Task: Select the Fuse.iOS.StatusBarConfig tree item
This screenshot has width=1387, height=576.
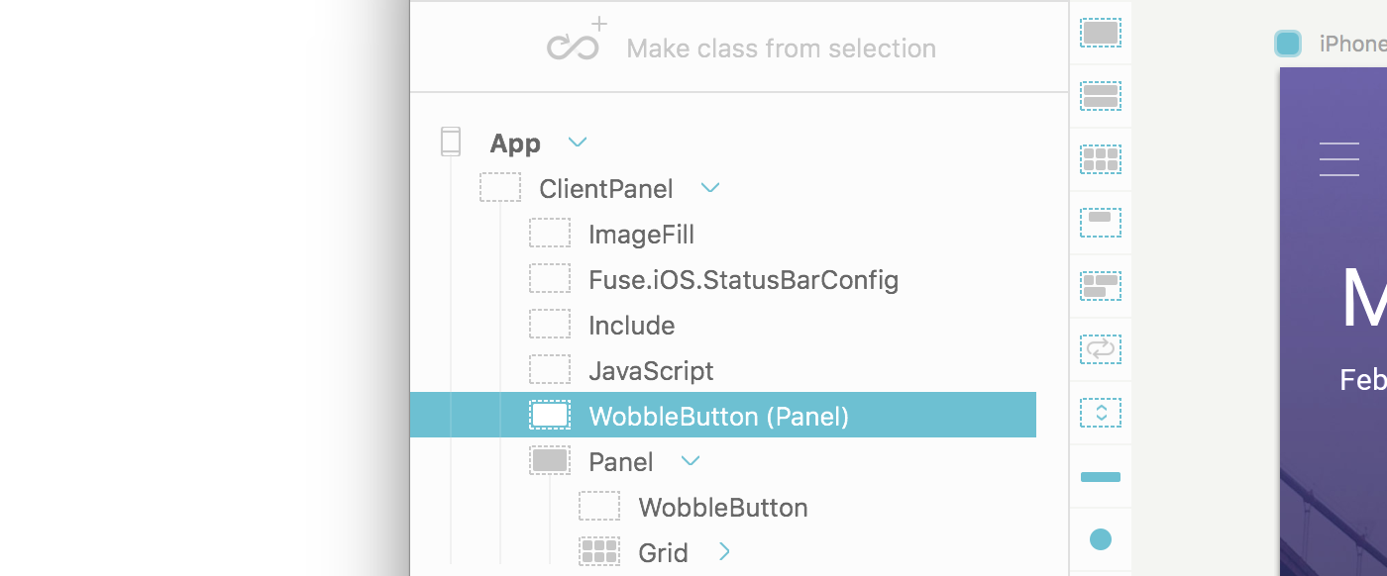Action: click(x=743, y=280)
